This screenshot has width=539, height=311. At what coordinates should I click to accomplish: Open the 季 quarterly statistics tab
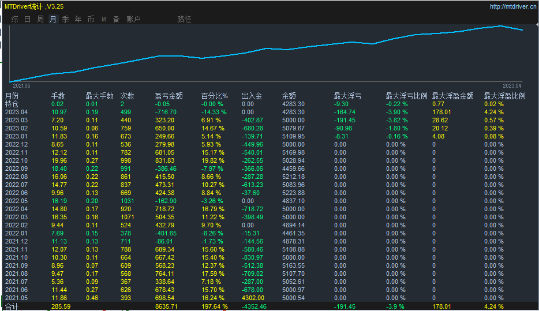click(x=65, y=19)
